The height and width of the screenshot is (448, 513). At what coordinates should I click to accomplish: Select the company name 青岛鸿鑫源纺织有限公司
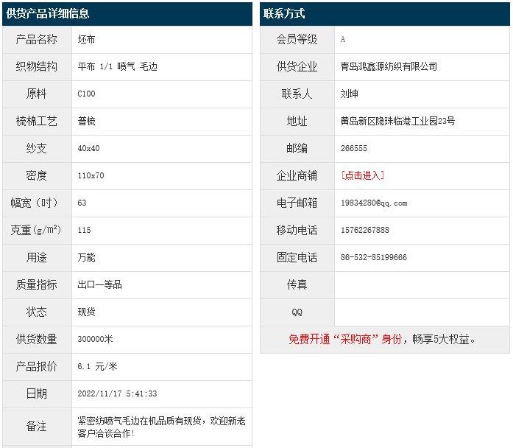(389, 66)
